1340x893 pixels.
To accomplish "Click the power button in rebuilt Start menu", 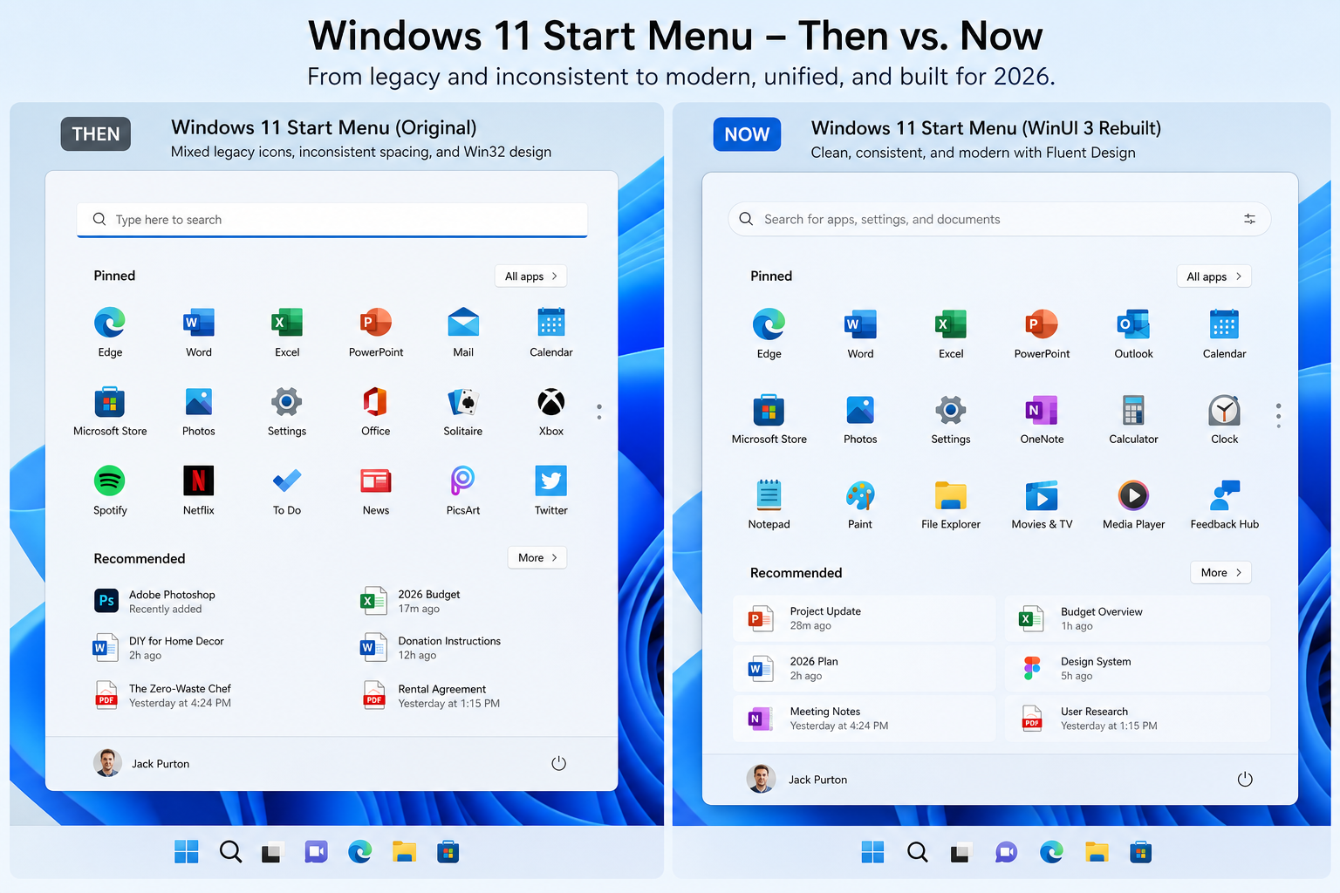I will pyautogui.click(x=1245, y=779).
